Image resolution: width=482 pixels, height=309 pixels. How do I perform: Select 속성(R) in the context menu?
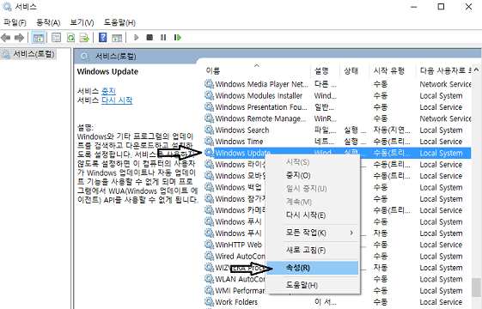coord(313,268)
